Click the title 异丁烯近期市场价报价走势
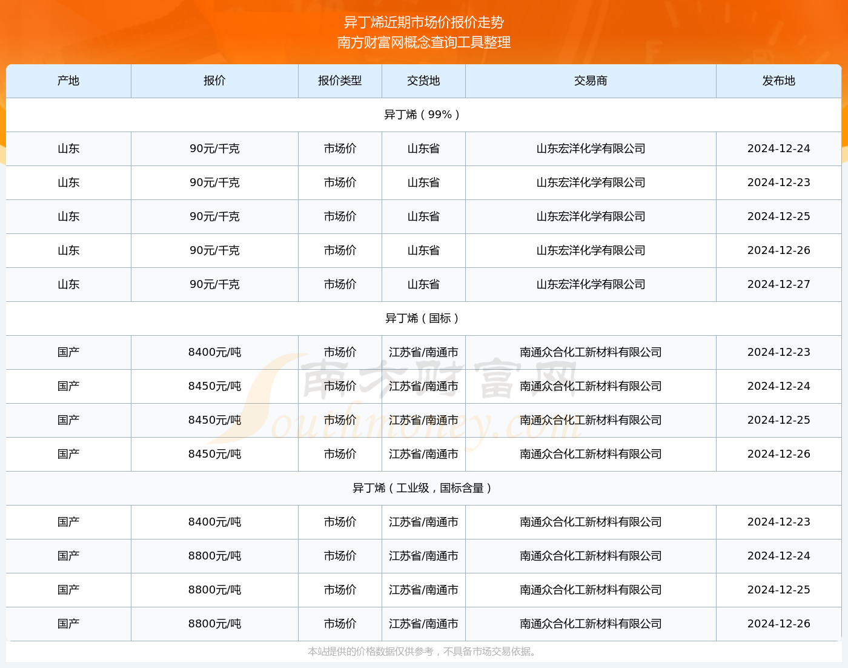Image resolution: width=848 pixels, height=668 pixels. 424,22
